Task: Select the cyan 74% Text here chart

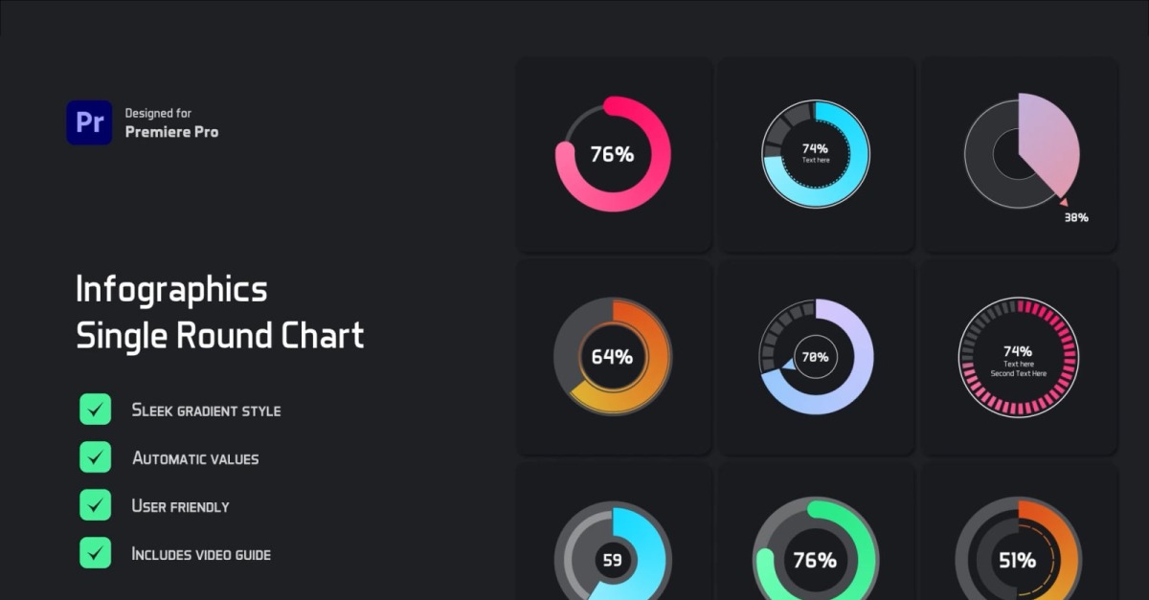Action: pyautogui.click(x=816, y=154)
